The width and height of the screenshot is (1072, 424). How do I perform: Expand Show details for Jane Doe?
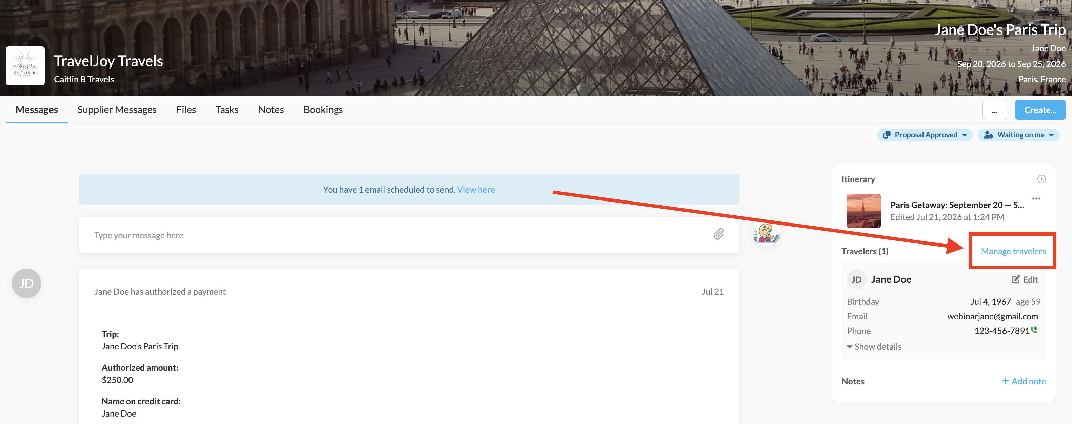[874, 347]
